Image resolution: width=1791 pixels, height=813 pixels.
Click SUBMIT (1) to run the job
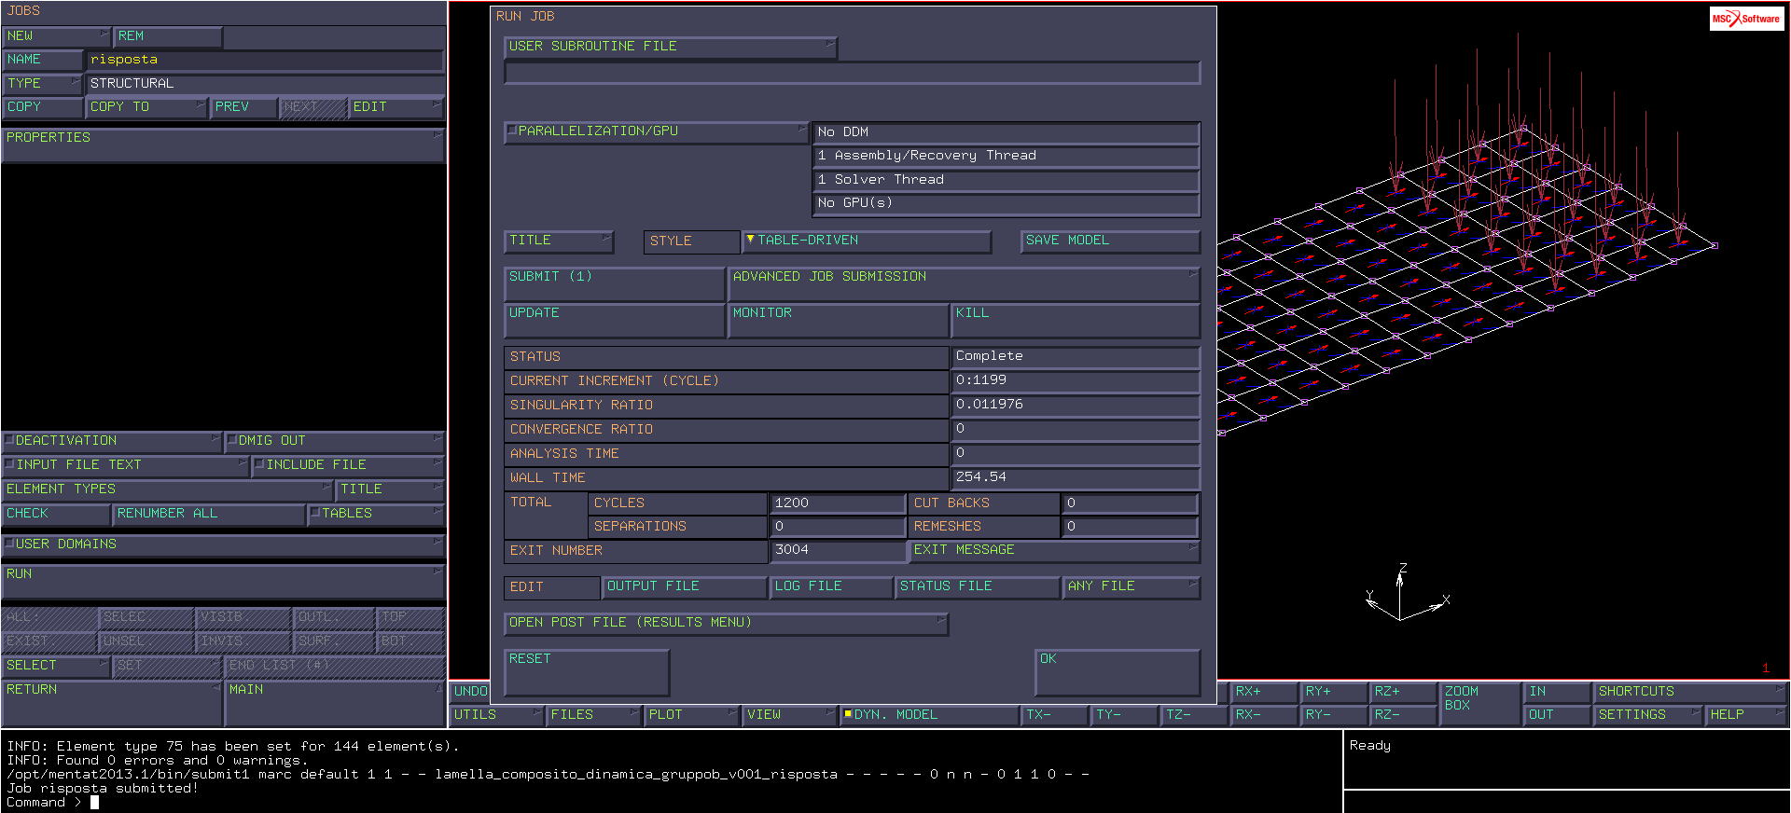(x=614, y=283)
